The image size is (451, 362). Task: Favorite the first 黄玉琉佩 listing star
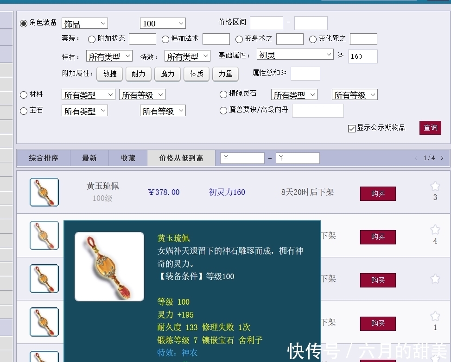[x=435, y=187]
